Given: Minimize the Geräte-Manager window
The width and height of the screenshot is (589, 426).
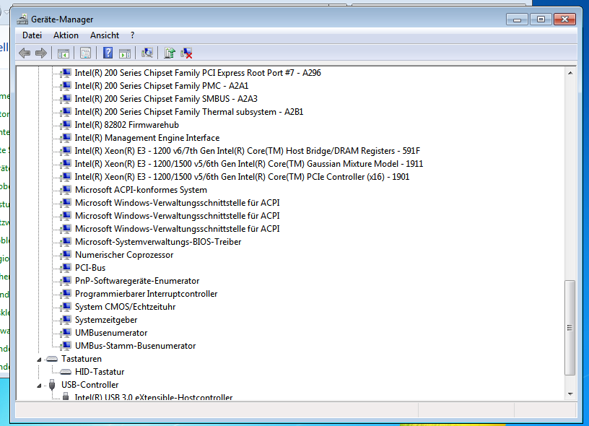Looking at the screenshot, I should [x=518, y=19].
